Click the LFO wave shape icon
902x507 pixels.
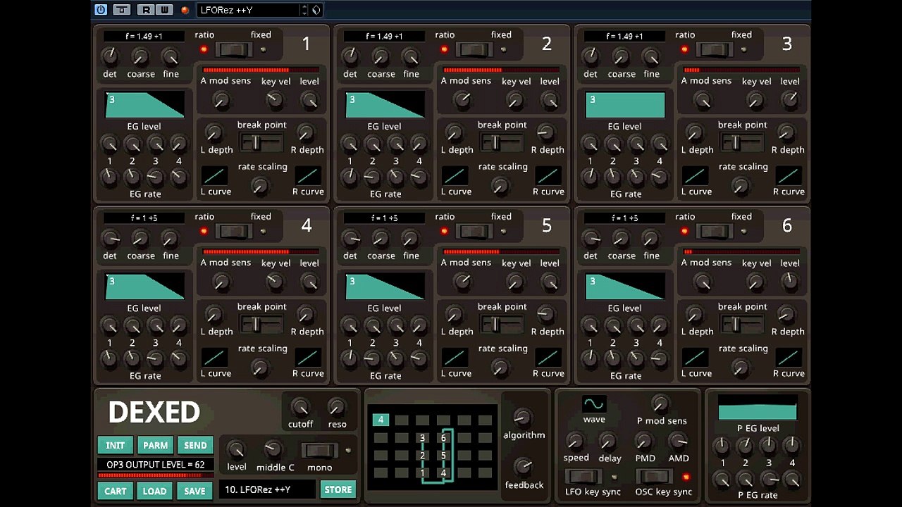pos(594,404)
